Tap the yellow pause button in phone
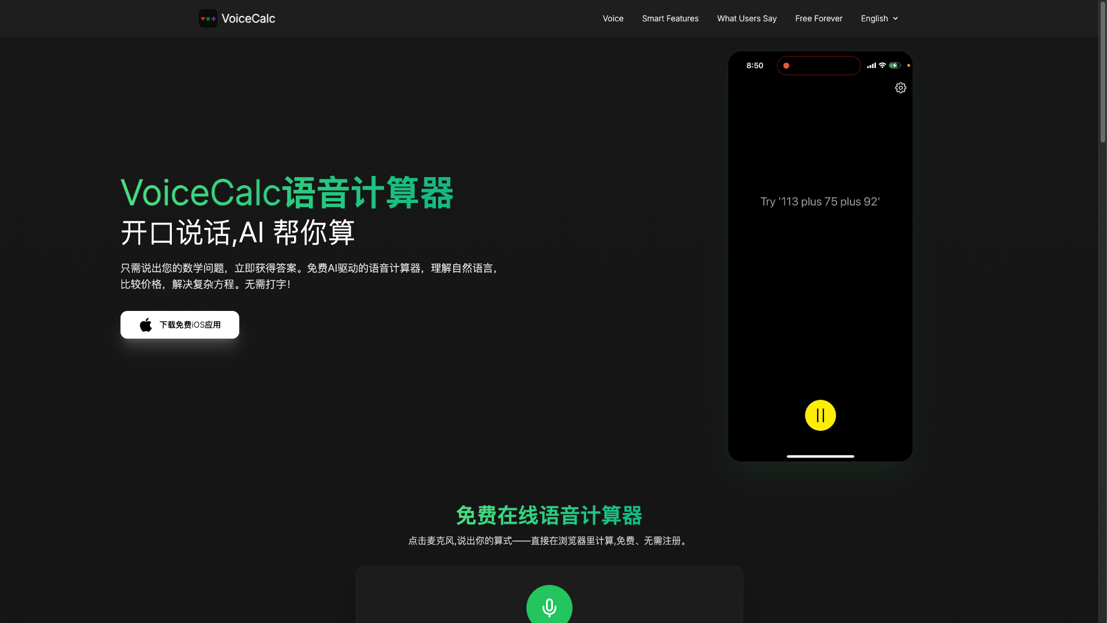This screenshot has height=623, width=1107. pos(820,415)
